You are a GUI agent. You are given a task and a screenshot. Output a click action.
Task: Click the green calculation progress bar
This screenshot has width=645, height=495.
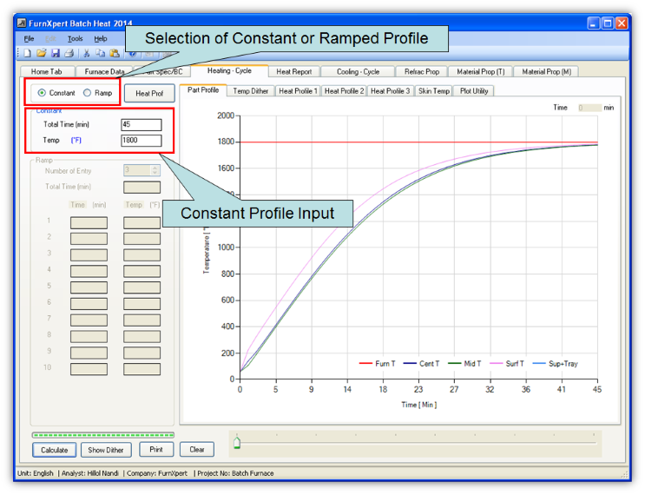[x=102, y=435]
